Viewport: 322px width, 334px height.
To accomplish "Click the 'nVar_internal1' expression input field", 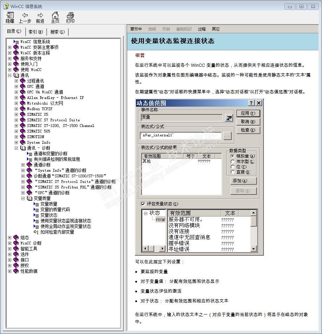I will click(181, 135).
